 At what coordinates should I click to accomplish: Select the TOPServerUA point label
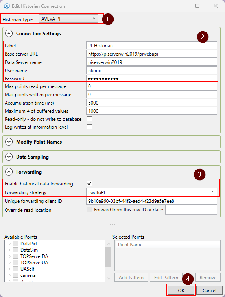34,263
